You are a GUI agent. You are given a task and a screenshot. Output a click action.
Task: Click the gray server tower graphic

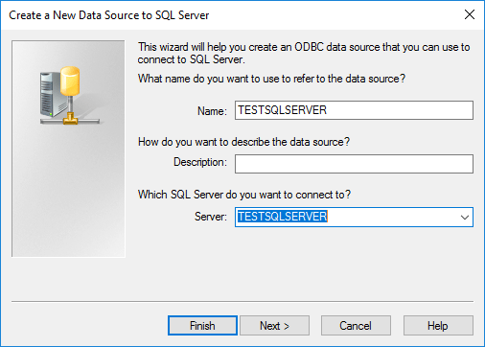(51, 94)
